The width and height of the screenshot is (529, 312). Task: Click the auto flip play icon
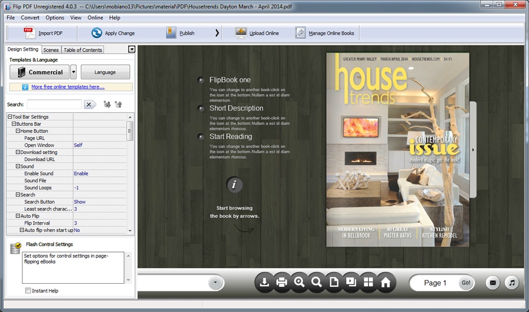351,282
